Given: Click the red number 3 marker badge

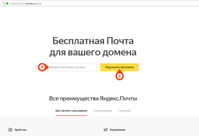Looking at the screenshot, I should point(119,76).
